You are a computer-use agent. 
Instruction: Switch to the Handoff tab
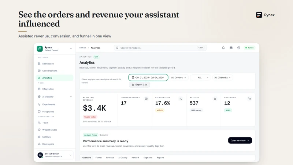[135, 158]
